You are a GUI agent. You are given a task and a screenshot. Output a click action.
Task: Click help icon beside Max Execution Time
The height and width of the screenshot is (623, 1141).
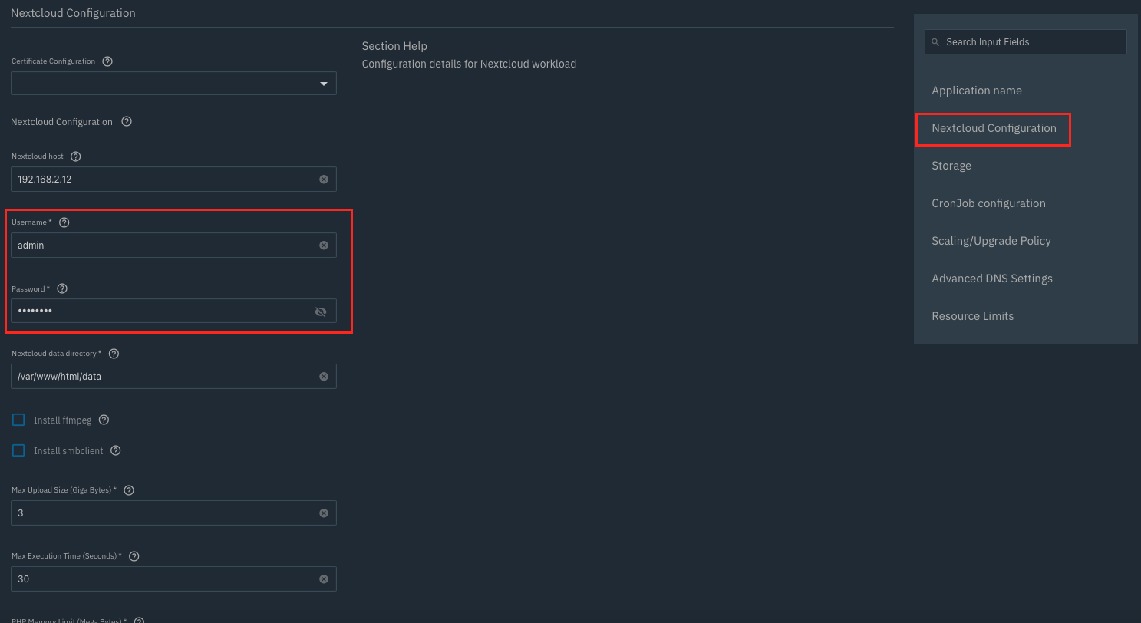coord(134,556)
